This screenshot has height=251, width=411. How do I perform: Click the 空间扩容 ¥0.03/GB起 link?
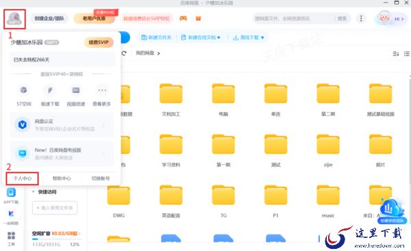pos(56,233)
